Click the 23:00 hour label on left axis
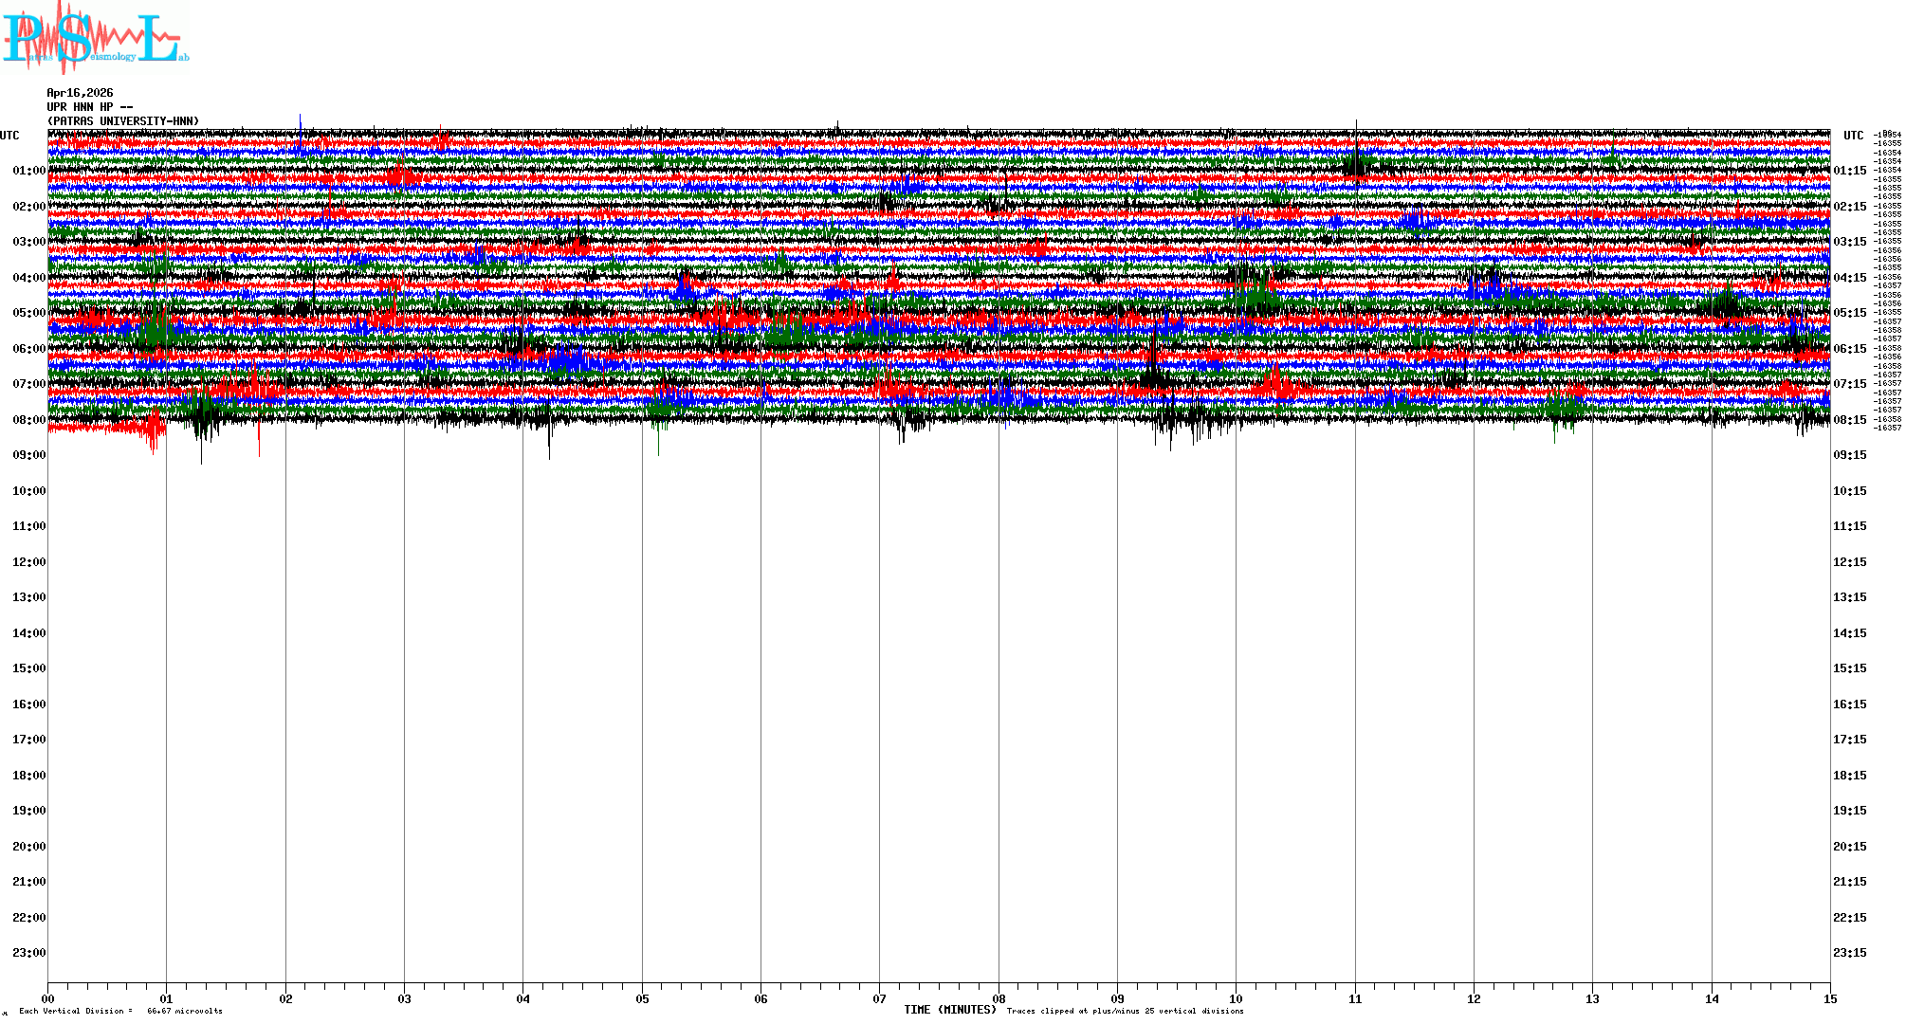The width and height of the screenshot is (1906, 1024). pyautogui.click(x=28, y=953)
